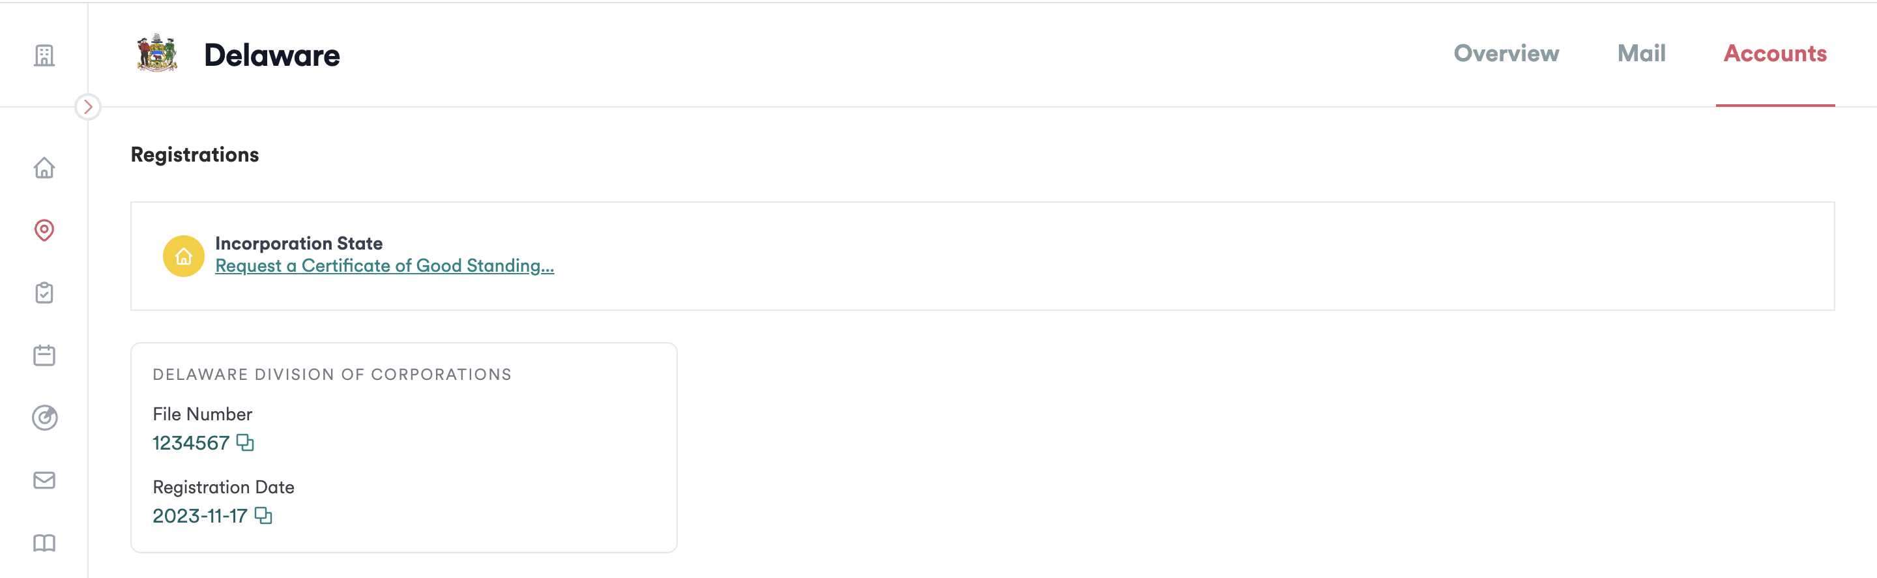Screen dimensions: 1877x578
Task: Open the calendar sidebar icon
Action: 44,356
